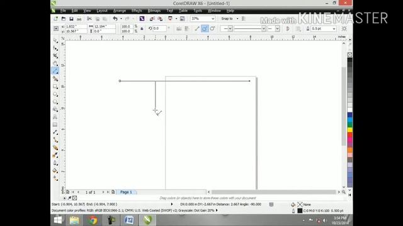Open the Effects menu

coord(137,11)
